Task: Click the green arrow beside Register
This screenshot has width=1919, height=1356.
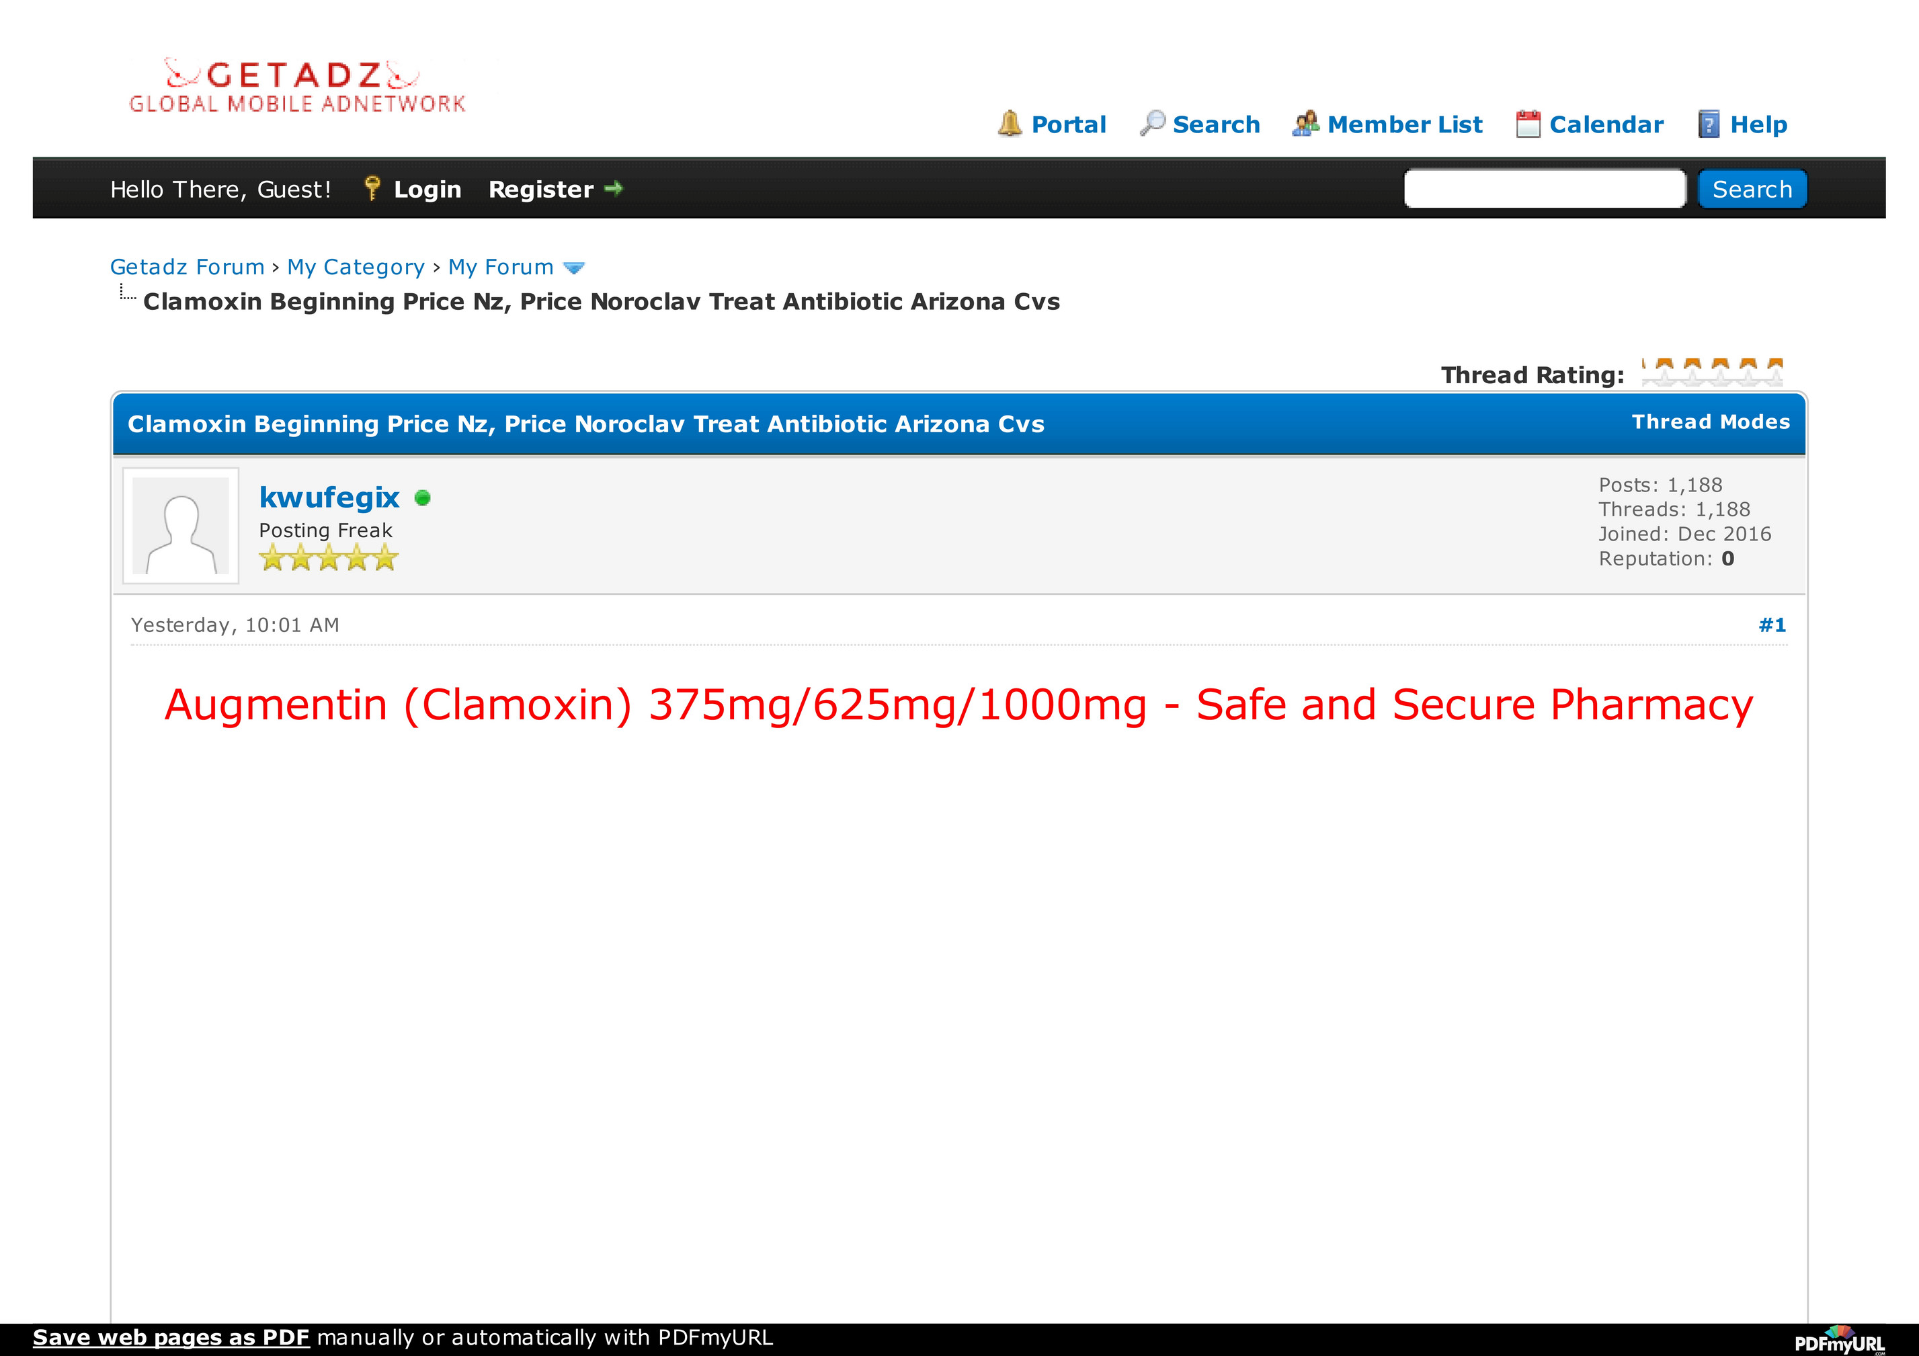Action: click(x=614, y=189)
